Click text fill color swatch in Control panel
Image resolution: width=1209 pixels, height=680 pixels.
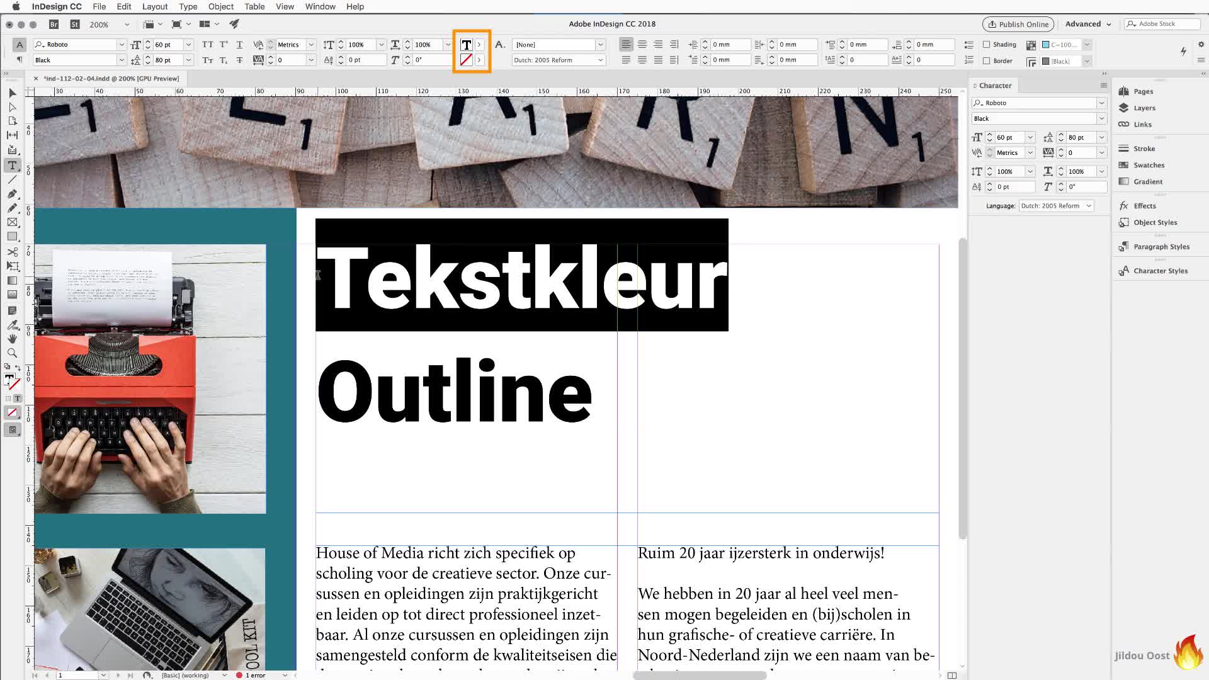[466, 45]
